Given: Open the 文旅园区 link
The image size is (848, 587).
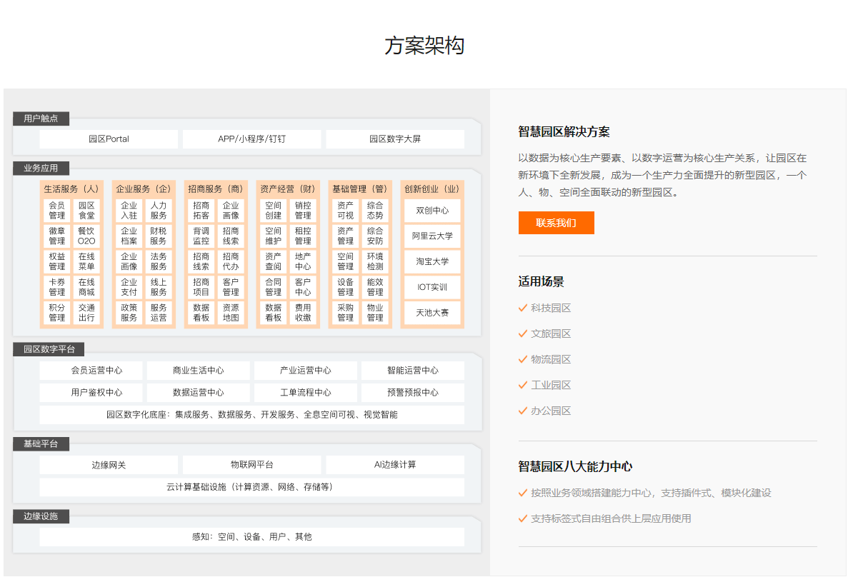Looking at the screenshot, I should (552, 333).
